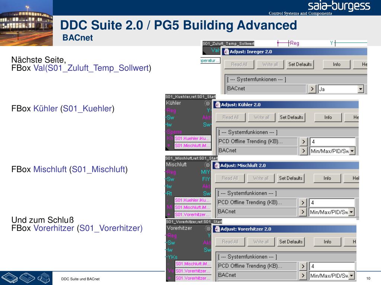Click the Kühler FBox title label
Image resolution: width=381 pixels, height=285 pixels.
coord(173,103)
